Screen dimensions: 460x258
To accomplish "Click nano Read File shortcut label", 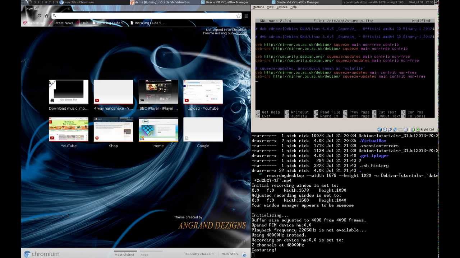I will (x=330, y=112).
